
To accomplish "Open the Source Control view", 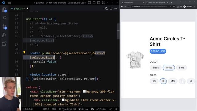I will point(4,27).
